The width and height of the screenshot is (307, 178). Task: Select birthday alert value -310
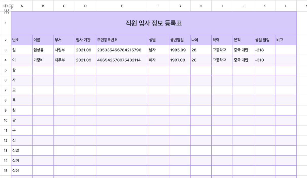[265, 60]
